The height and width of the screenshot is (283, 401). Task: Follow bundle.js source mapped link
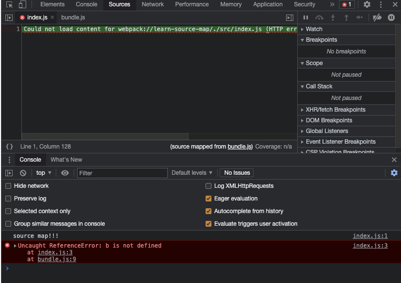(240, 147)
